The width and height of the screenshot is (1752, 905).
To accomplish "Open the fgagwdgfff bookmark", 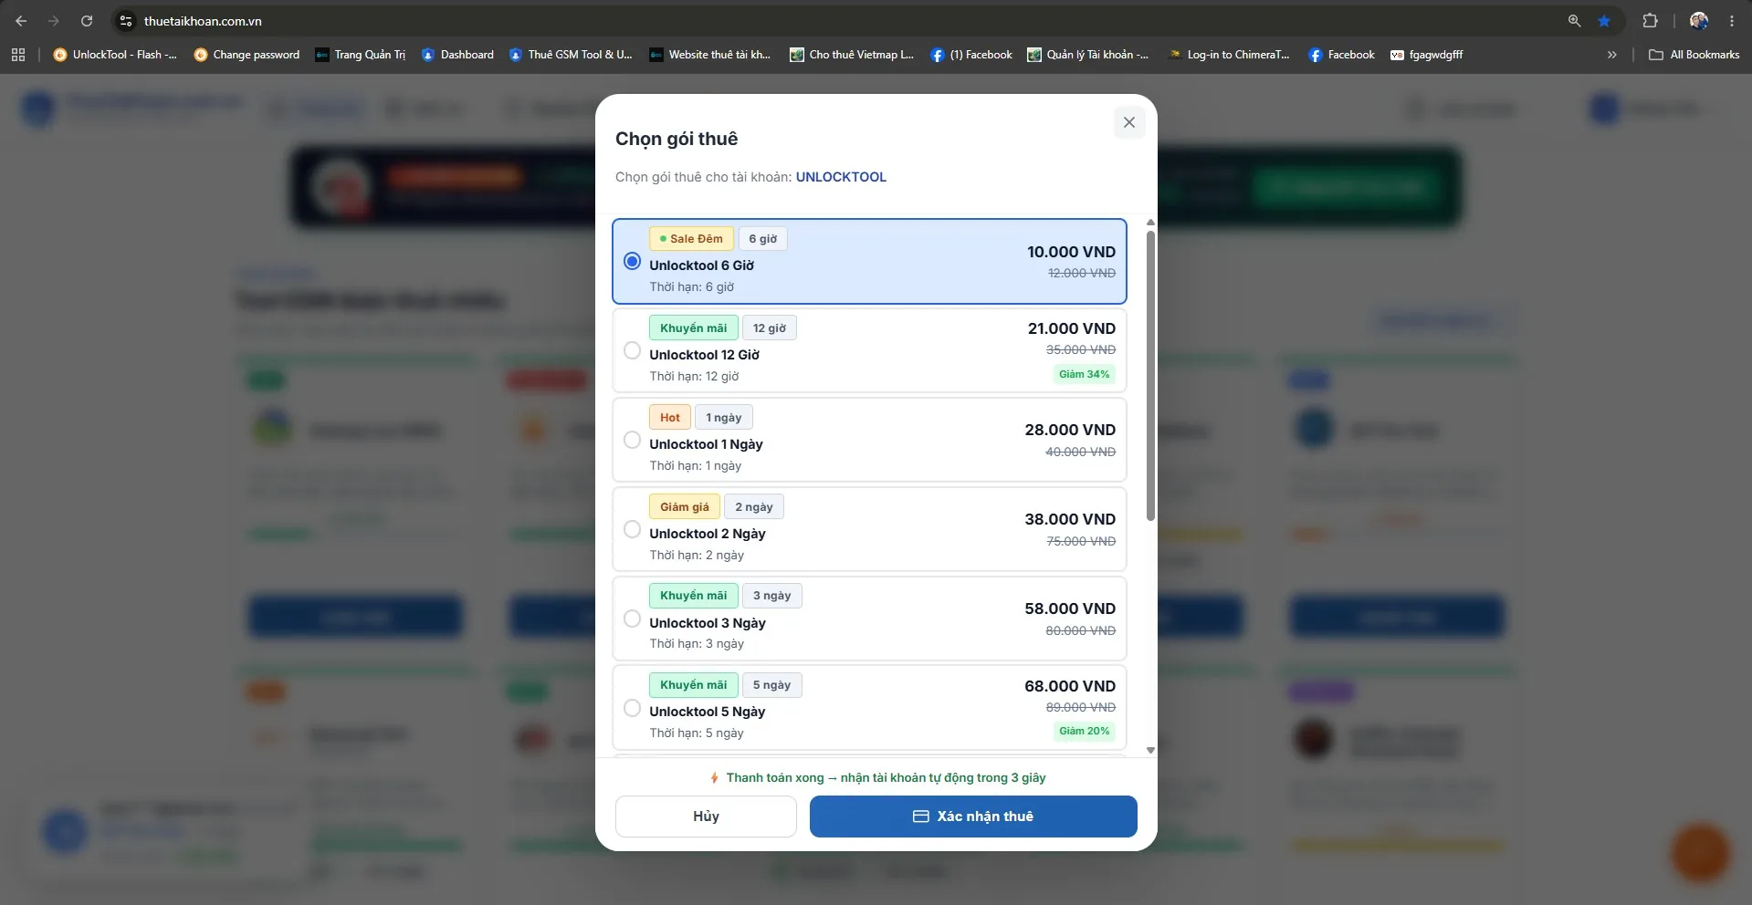I will click(1427, 55).
